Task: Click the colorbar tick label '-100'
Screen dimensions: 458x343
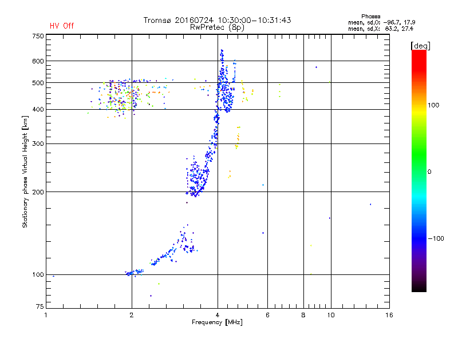Action: point(436,238)
